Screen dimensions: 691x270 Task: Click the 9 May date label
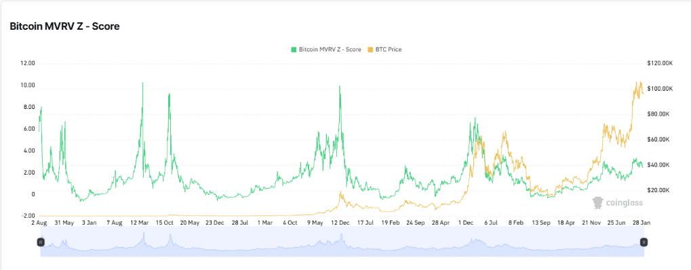[315, 223]
